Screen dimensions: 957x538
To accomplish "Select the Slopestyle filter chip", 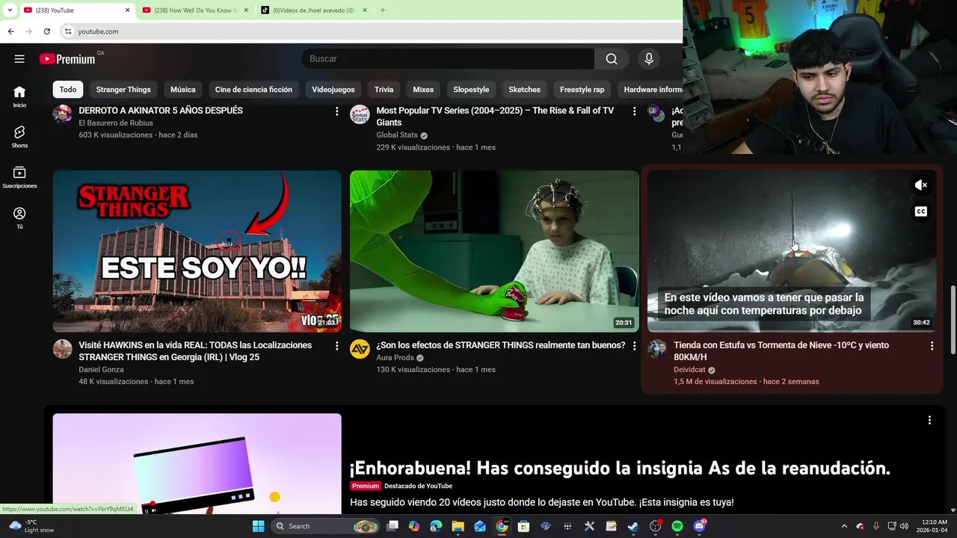I will 471,90.
